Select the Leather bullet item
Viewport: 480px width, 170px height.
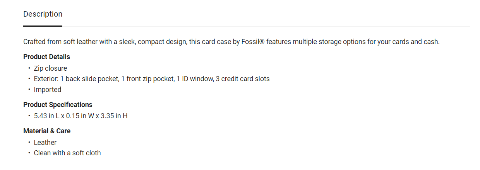[x=45, y=143]
